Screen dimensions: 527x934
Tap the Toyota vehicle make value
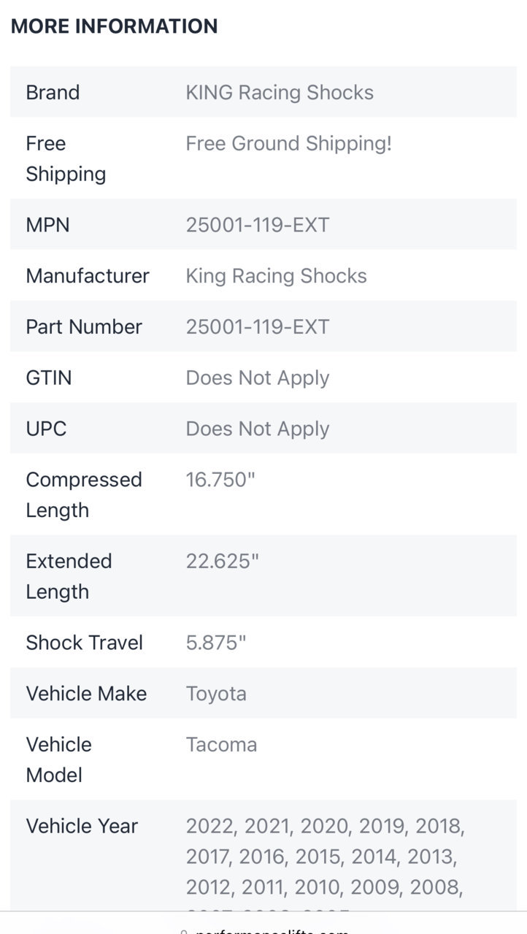[x=216, y=694]
